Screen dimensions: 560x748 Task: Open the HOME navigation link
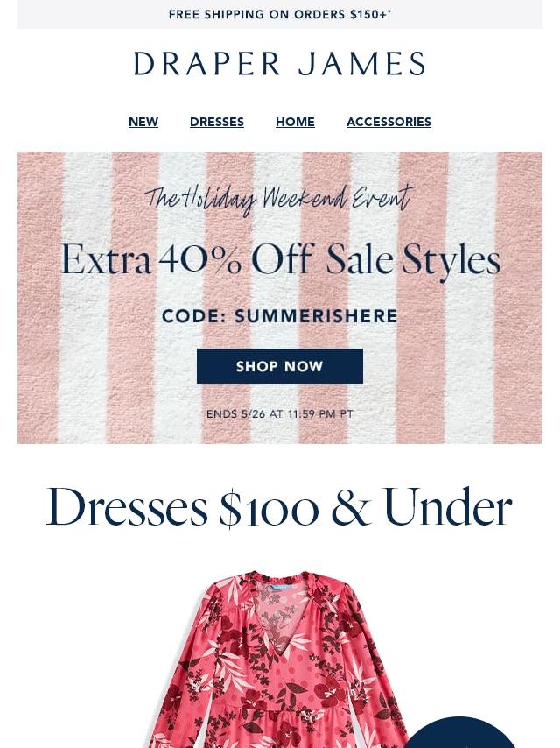coord(295,122)
